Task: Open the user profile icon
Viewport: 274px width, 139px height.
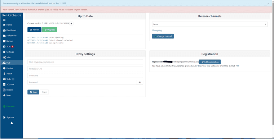Action: [12, 123]
